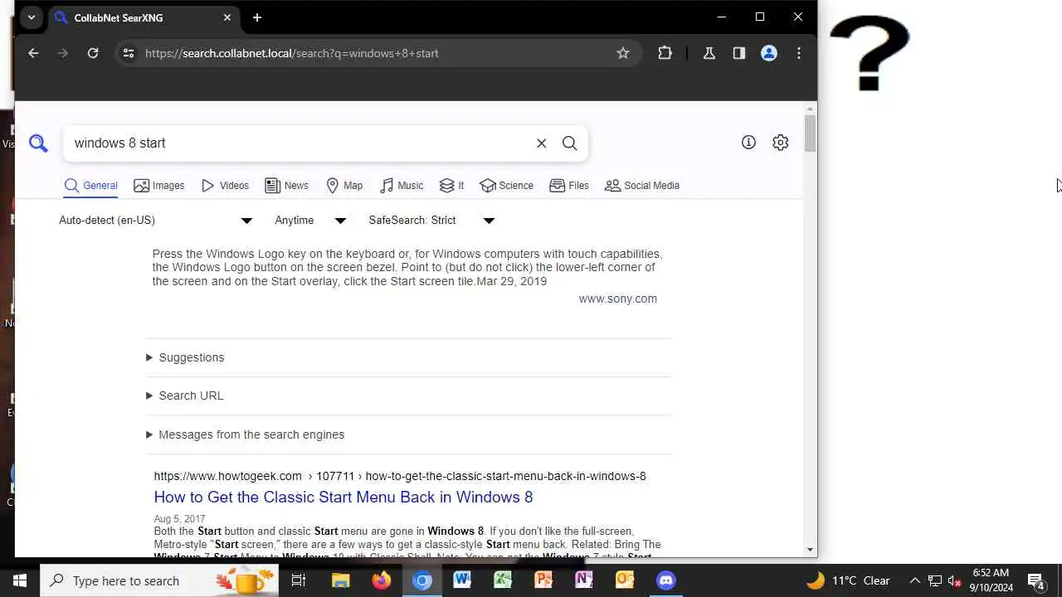Open the Preferences gear icon
This screenshot has height=597, width=1062.
pos(780,143)
